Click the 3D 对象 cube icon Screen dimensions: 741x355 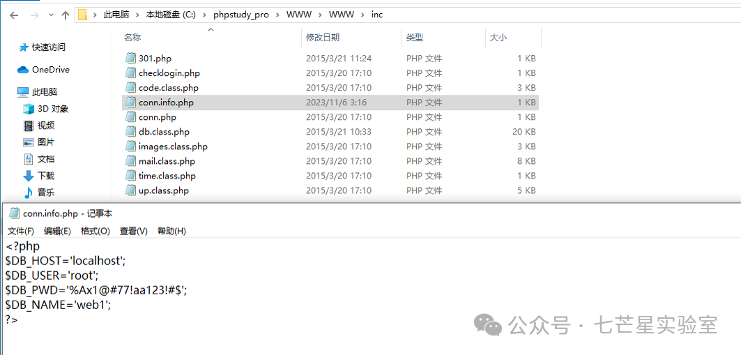pos(29,109)
